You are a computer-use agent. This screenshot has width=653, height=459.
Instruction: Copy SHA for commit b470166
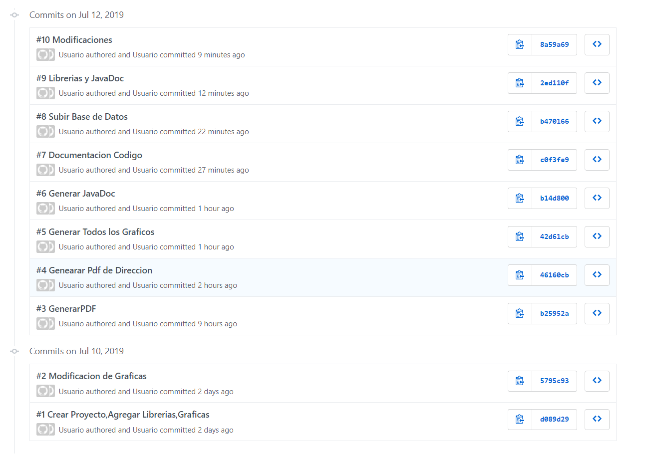[x=520, y=121]
